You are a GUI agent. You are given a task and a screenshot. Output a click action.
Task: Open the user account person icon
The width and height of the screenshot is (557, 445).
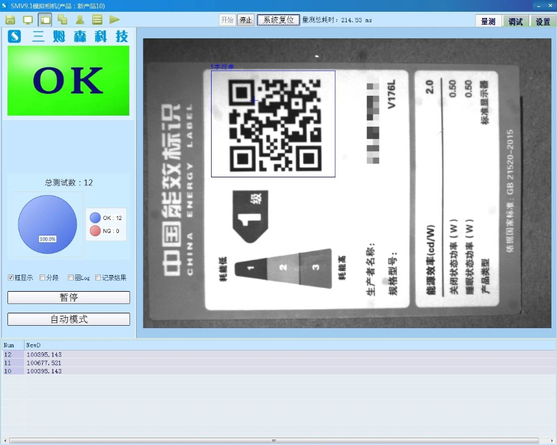pyautogui.click(x=80, y=20)
